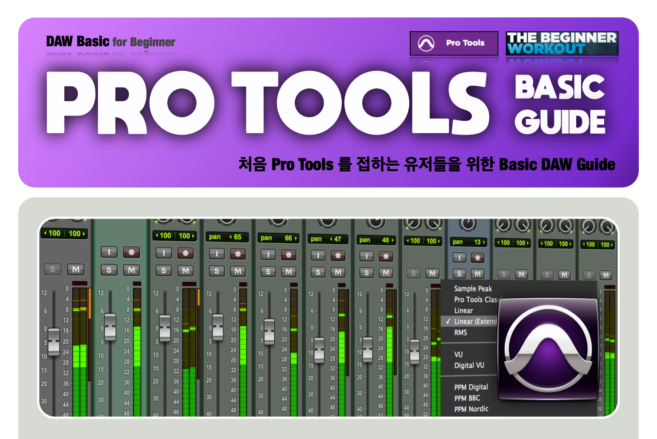The image size is (657, 439).
Task: Click the volume fader on pan 47 channel
Action: coord(319,349)
